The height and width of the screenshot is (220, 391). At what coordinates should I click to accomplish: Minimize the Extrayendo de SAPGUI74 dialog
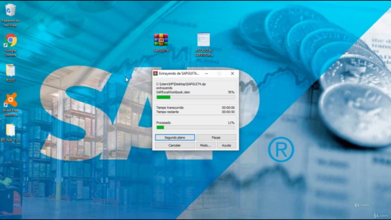[206, 73]
